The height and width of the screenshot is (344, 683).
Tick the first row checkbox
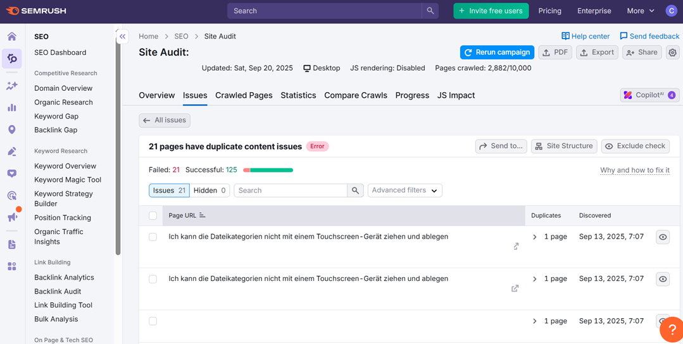click(153, 237)
